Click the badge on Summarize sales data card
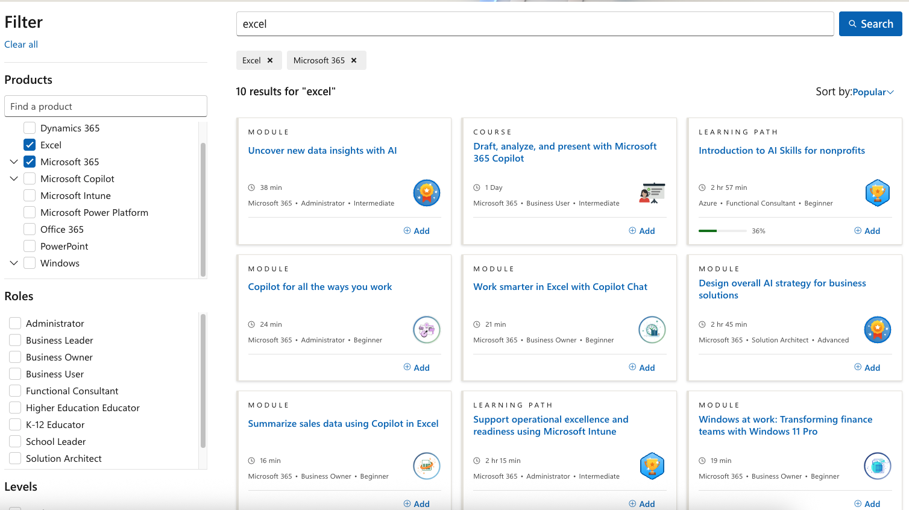Screen dimensions: 909x510 point(427,466)
